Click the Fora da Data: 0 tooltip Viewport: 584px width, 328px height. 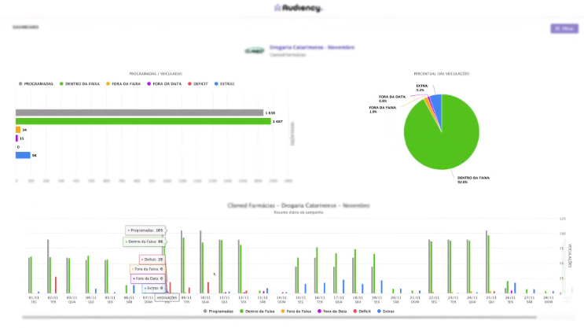coord(148,278)
